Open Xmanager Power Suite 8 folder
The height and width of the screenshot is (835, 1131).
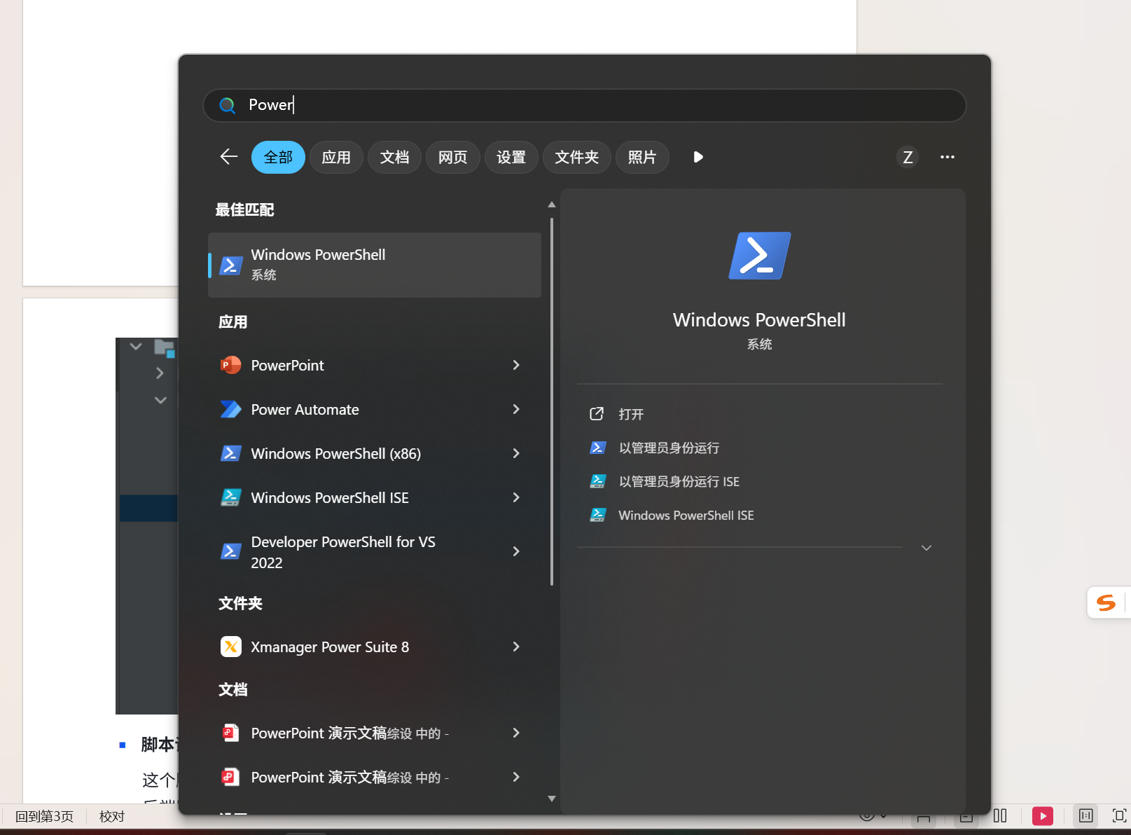tap(375, 647)
